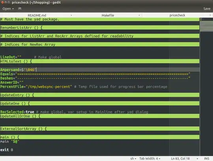Screen dimensions: 213x161
Task: Close the pricecheck tab
Action: [210, 15]
